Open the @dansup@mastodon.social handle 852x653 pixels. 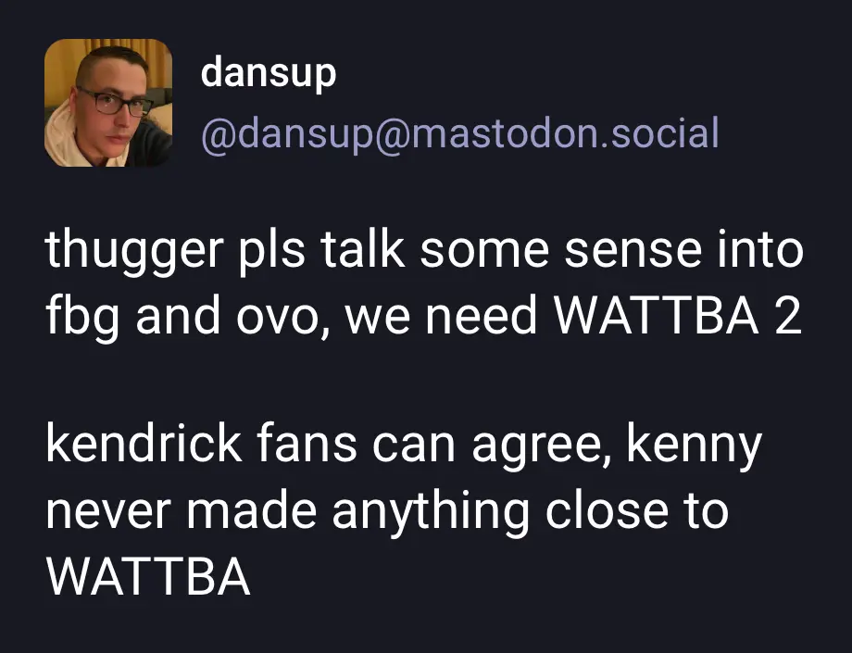(x=459, y=132)
